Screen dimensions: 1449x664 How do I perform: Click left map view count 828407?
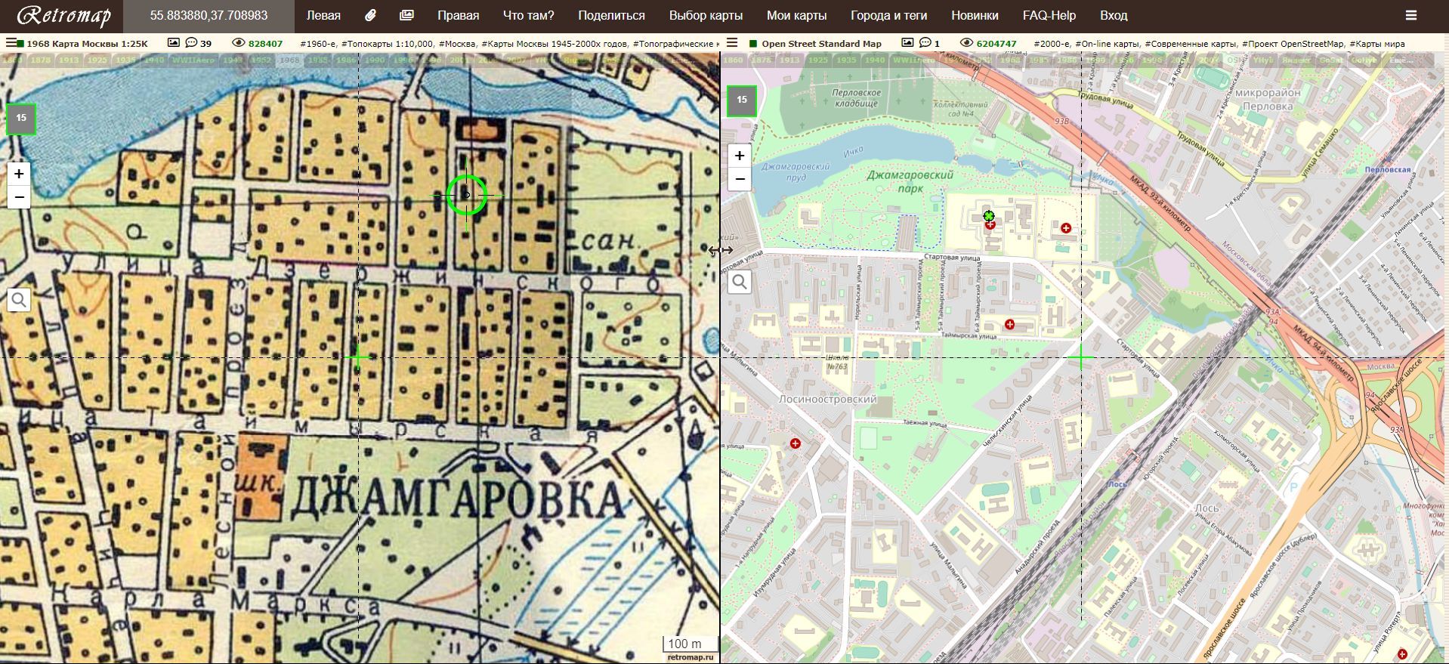point(265,44)
